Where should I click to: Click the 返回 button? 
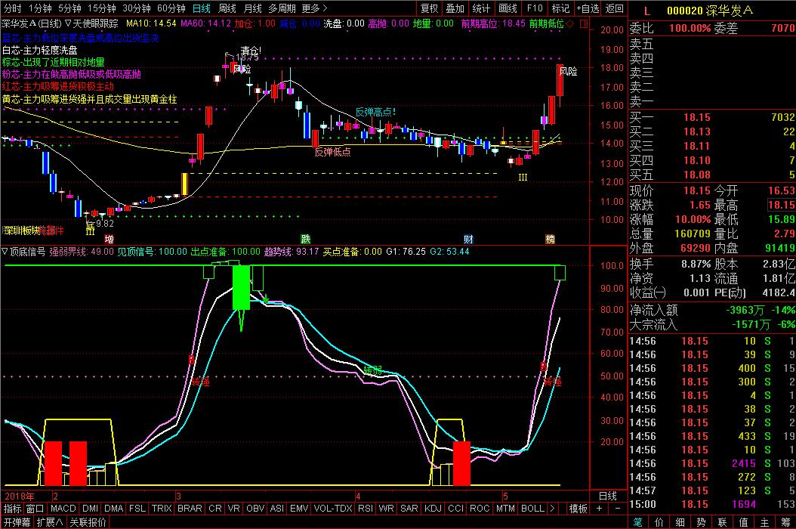(x=615, y=8)
